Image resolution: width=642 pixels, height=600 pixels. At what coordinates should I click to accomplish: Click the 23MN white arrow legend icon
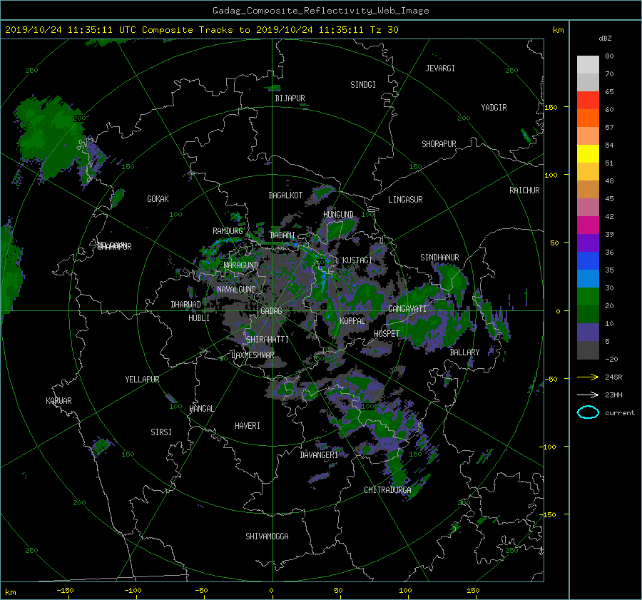pyautogui.click(x=588, y=395)
